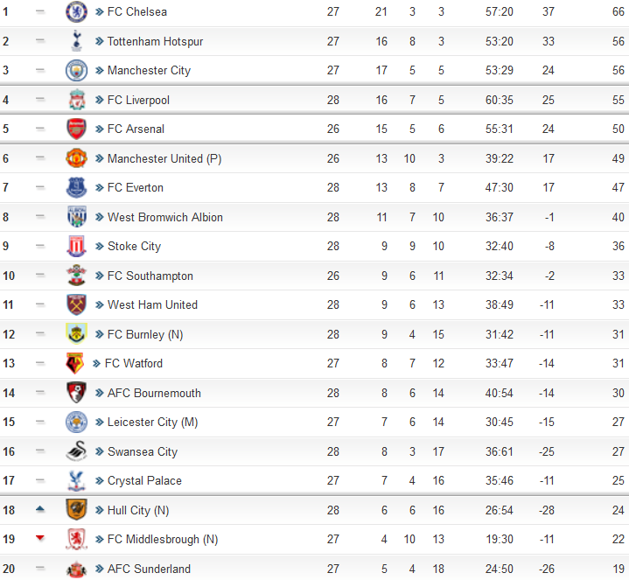Click the red down arrow beside Middlesbrough
The width and height of the screenshot is (629, 580).
tap(39, 538)
